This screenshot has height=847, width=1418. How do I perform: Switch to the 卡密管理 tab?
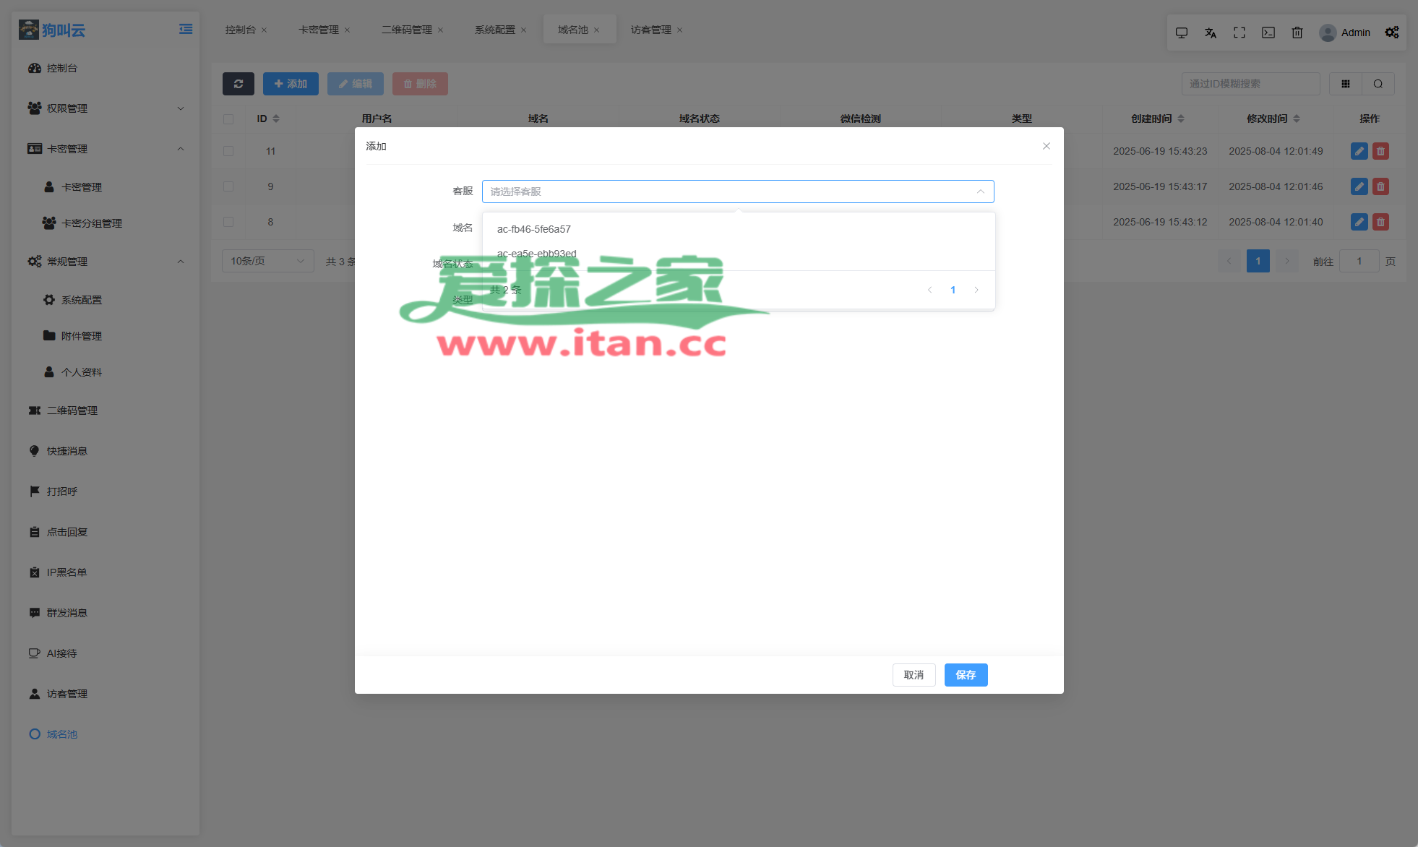pos(319,30)
